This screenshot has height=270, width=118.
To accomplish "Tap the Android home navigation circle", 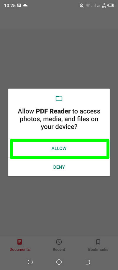I will click(x=59, y=262).
